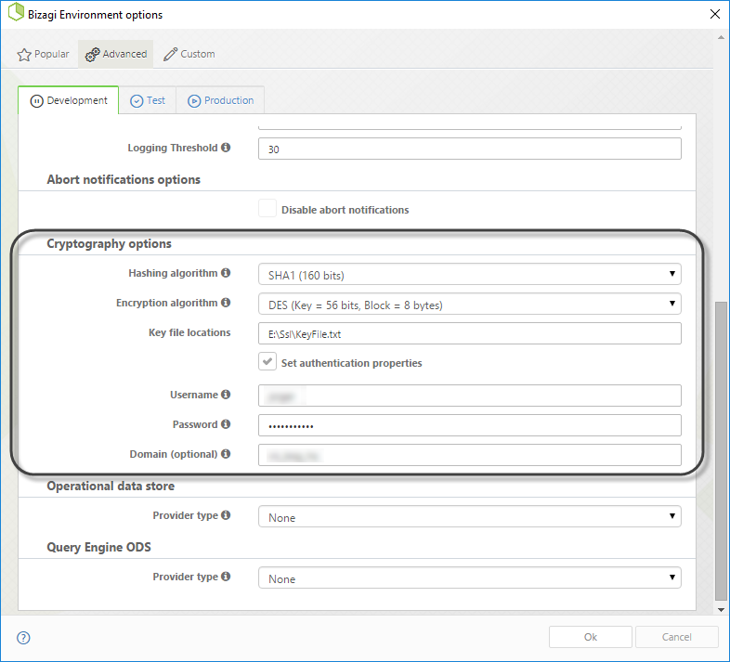Click the Key file locations field

(470, 334)
